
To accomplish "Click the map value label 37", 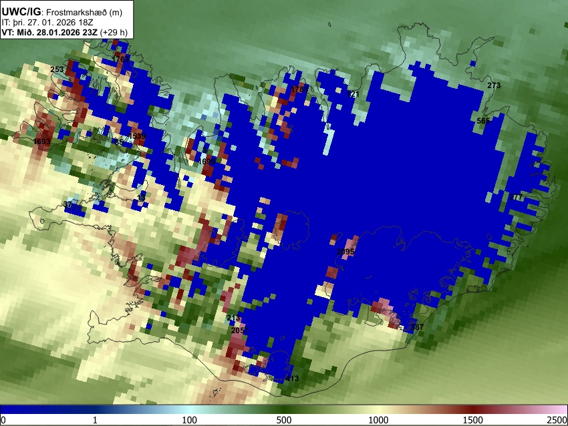I will (x=67, y=204).
